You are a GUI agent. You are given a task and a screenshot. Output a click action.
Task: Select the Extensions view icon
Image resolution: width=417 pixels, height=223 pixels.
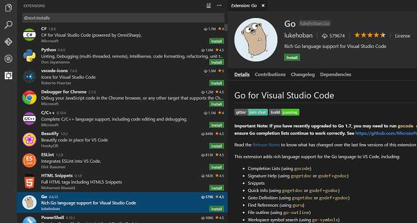pos(8,75)
